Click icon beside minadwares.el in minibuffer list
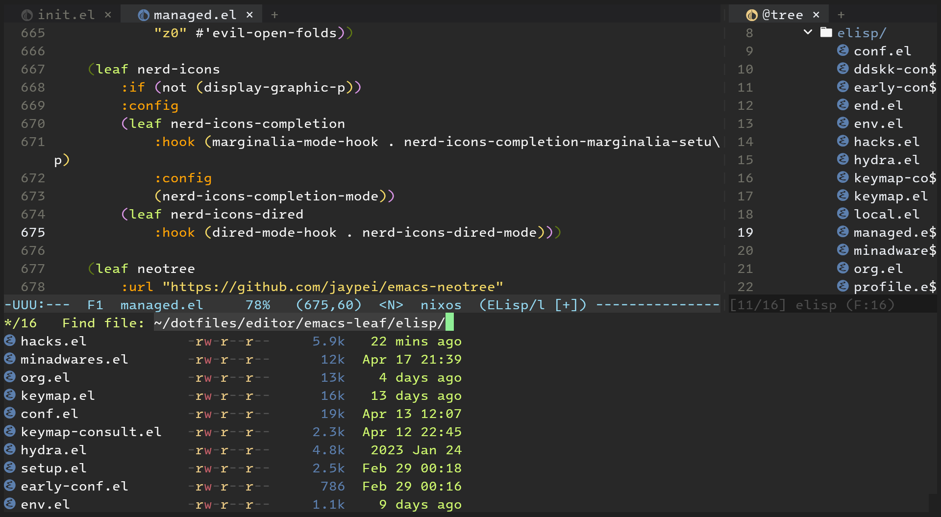Image resolution: width=941 pixels, height=517 pixels. pyautogui.click(x=10, y=359)
